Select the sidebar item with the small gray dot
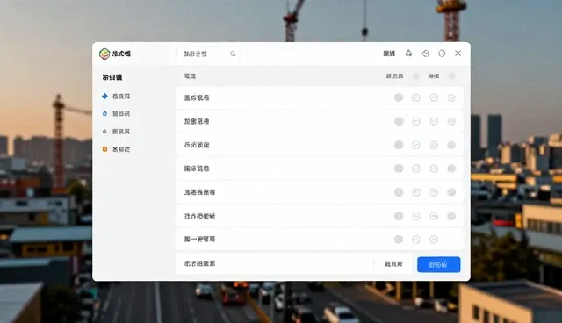The width and height of the screenshot is (562, 323). [116, 132]
